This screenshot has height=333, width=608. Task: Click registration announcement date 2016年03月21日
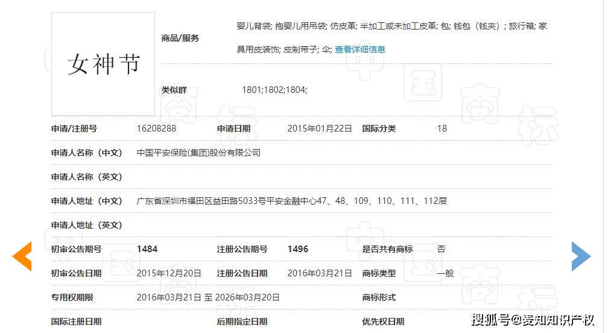[x=320, y=273]
